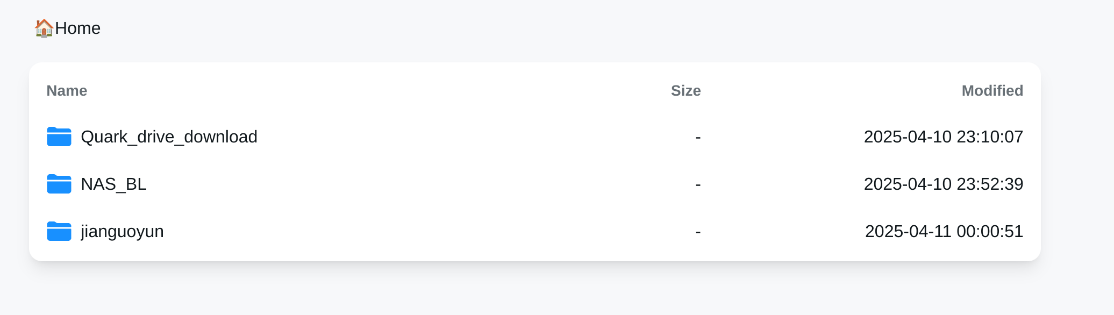Image resolution: width=1114 pixels, height=315 pixels.
Task: Sort by the Modified column header
Action: (992, 91)
